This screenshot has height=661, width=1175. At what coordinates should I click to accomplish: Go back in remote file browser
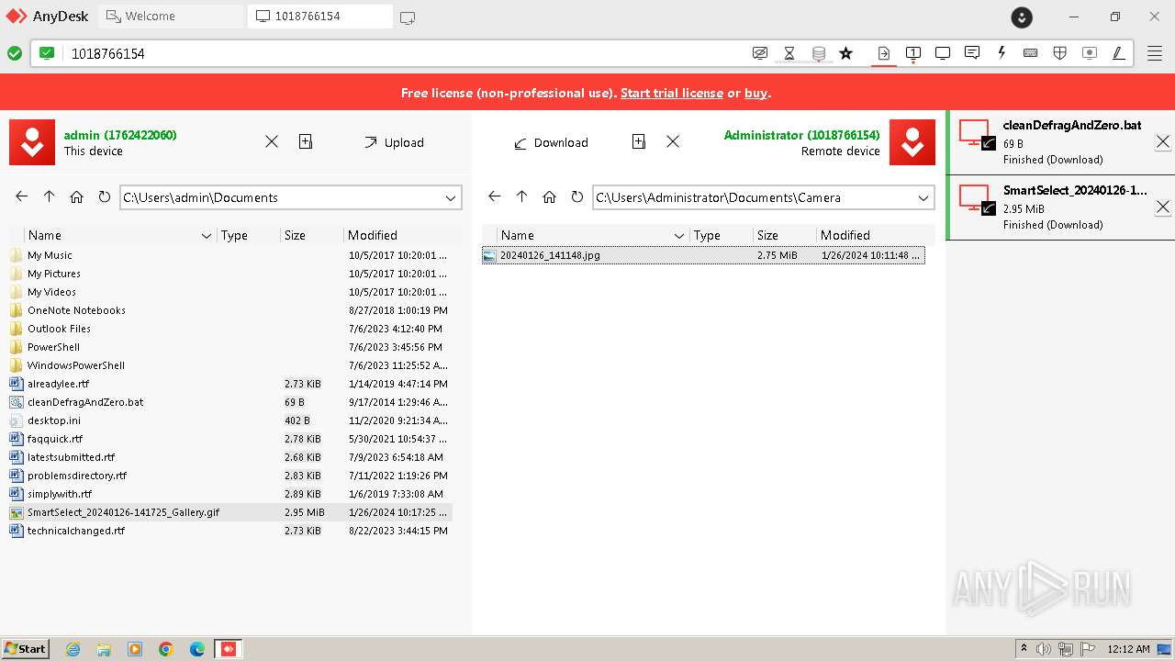pyautogui.click(x=495, y=196)
